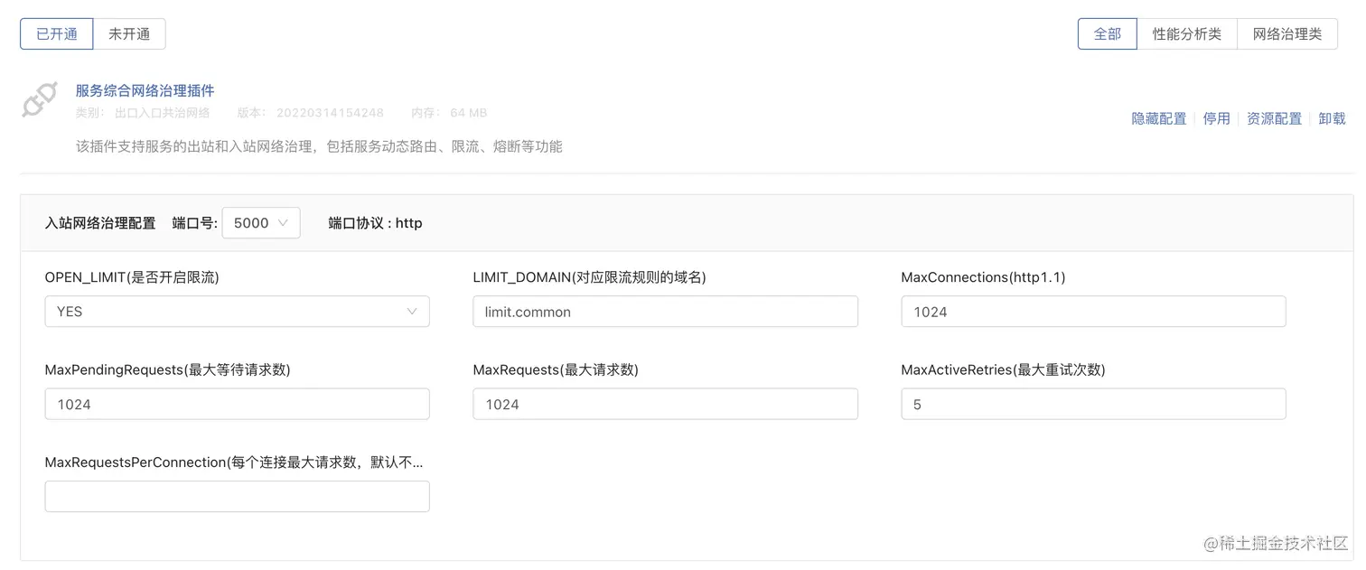Viewport: 1366px width, 570px height.
Task: Select the 性能分析类 filter tab
Action: (1186, 33)
